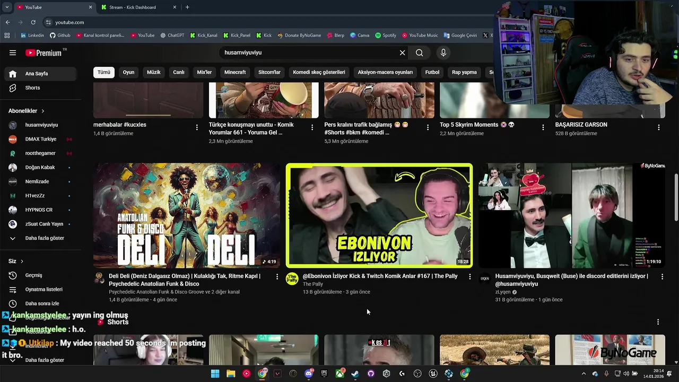Expand the Siz section chevron
This screenshot has width=679, height=382.
(22, 262)
